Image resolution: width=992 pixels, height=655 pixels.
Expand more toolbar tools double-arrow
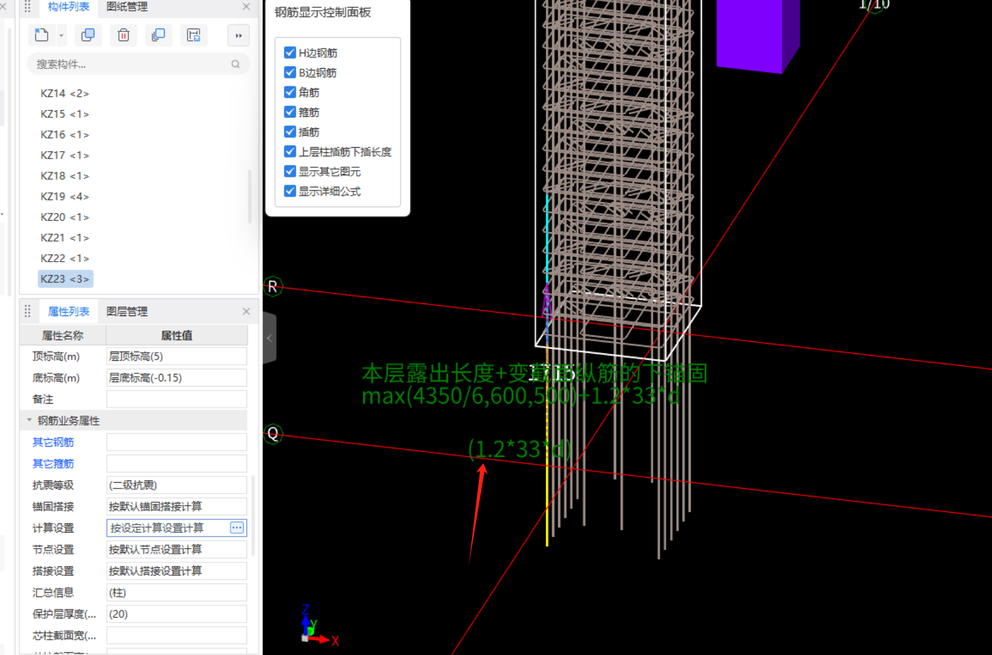coord(239,35)
